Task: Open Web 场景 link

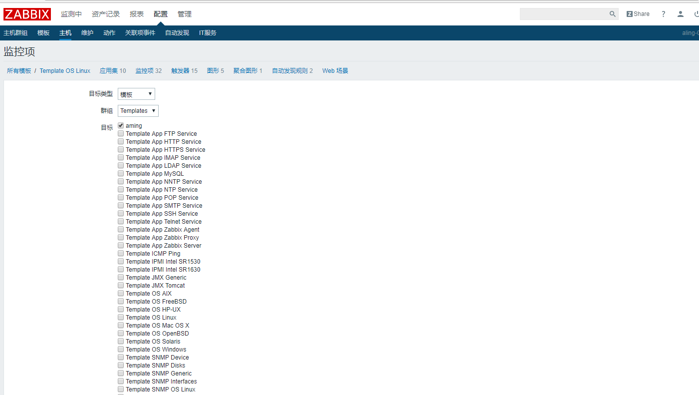Action: [x=335, y=71]
